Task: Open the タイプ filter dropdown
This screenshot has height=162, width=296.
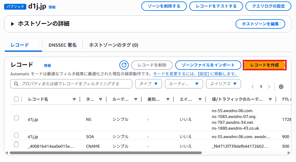Action: click(x=149, y=84)
